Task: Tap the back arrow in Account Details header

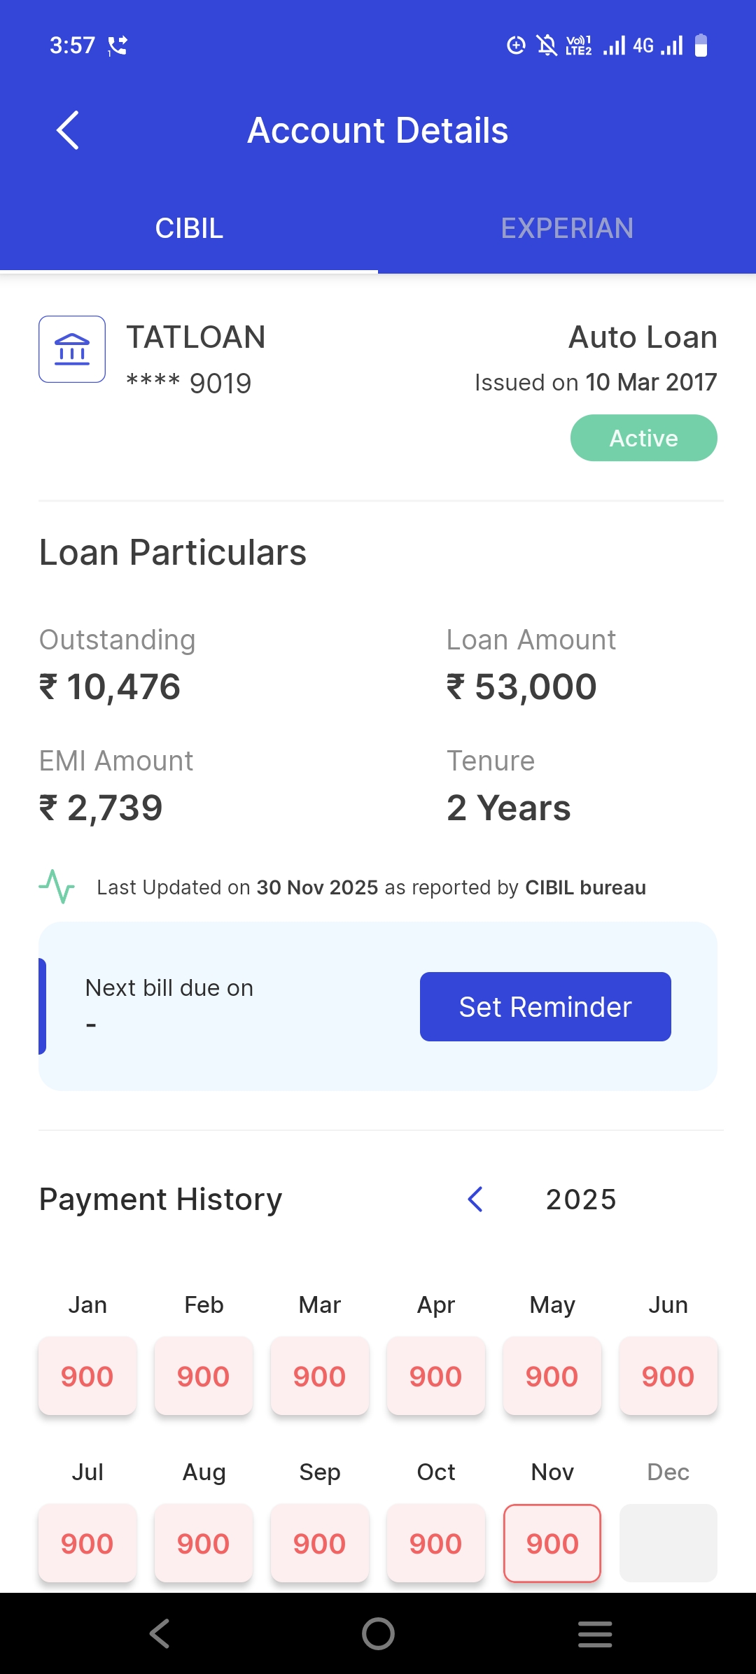Action: click(x=68, y=130)
